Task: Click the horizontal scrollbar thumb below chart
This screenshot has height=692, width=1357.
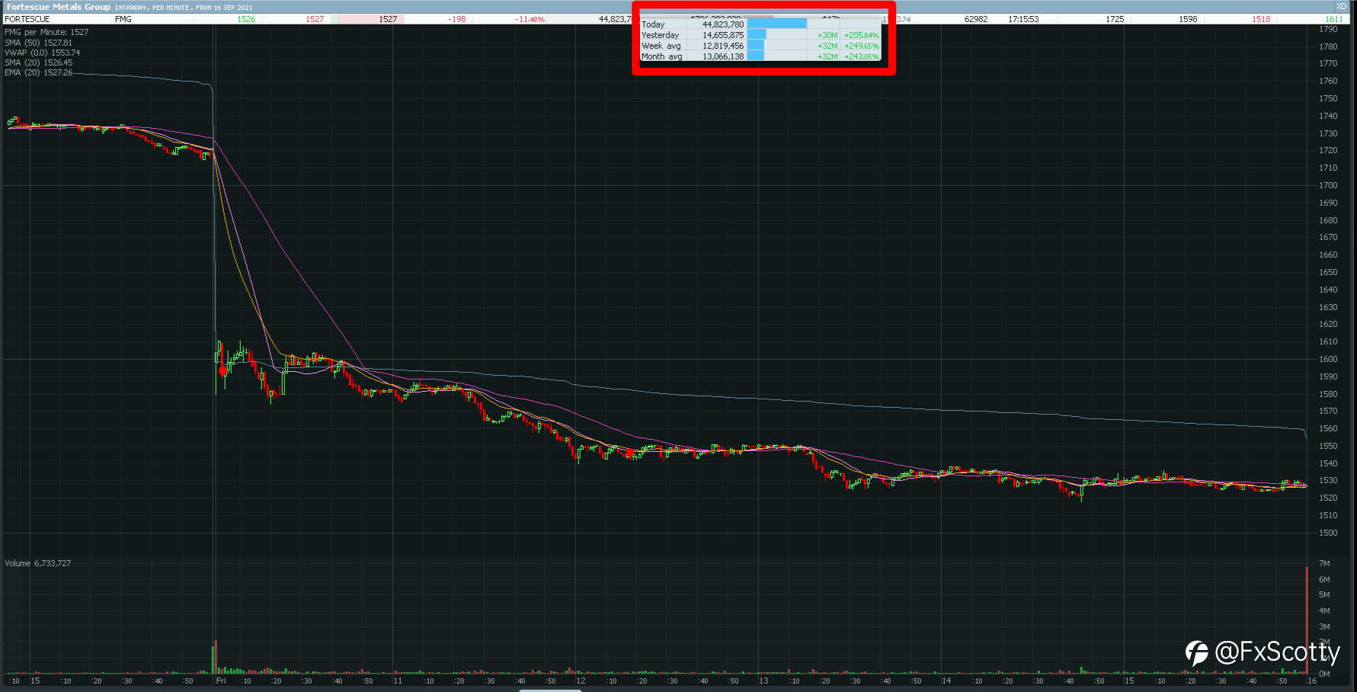Action: click(x=550, y=690)
